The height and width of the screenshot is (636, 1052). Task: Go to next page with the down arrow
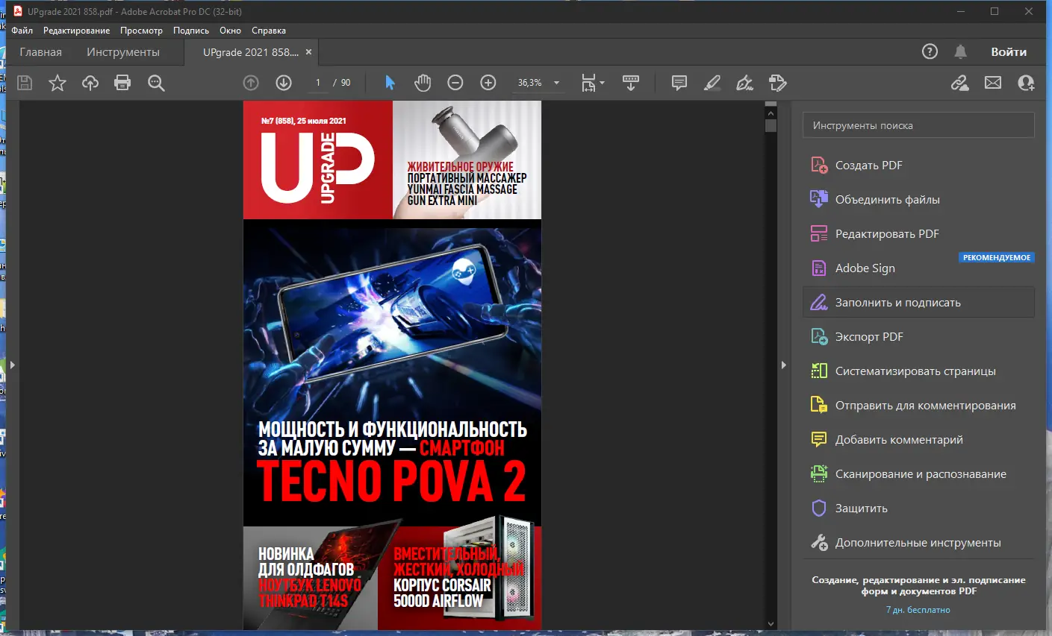(284, 83)
